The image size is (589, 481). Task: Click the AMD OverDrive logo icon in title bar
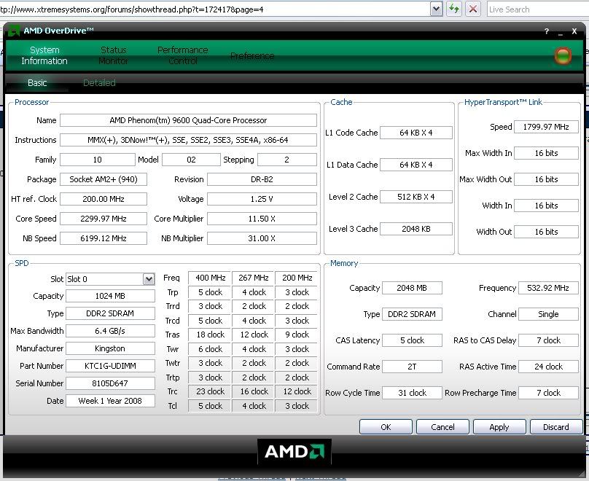[x=14, y=31]
